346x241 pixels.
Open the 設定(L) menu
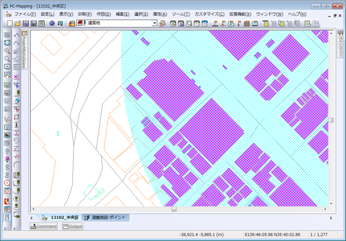47,14
